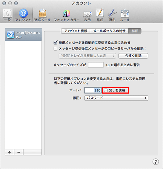Open the 認証 パスワード dropdown
This screenshot has width=163, height=169.
[x=116, y=98]
